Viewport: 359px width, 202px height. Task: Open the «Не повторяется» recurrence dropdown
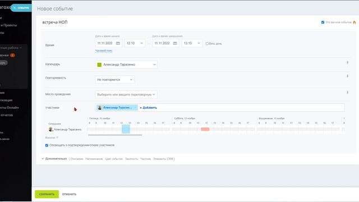click(115, 80)
